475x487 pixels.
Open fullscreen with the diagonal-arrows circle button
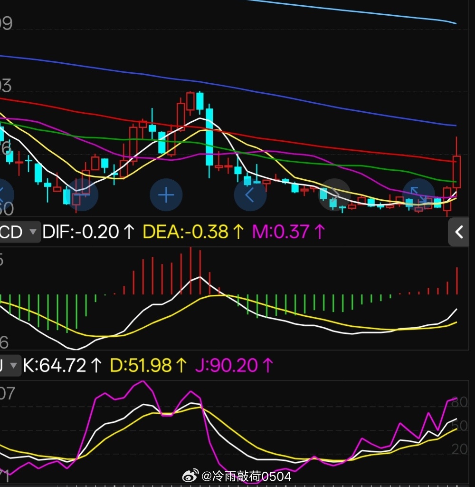click(418, 195)
